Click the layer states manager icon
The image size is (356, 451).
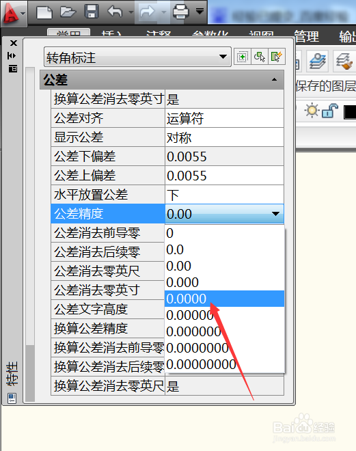pos(318,61)
